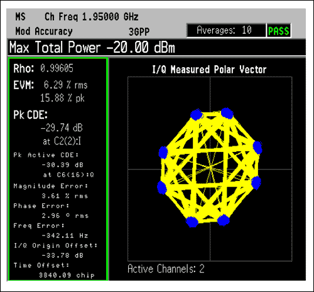Click the 3GPP standard label
This screenshot has width=314, height=292.
click(x=139, y=32)
